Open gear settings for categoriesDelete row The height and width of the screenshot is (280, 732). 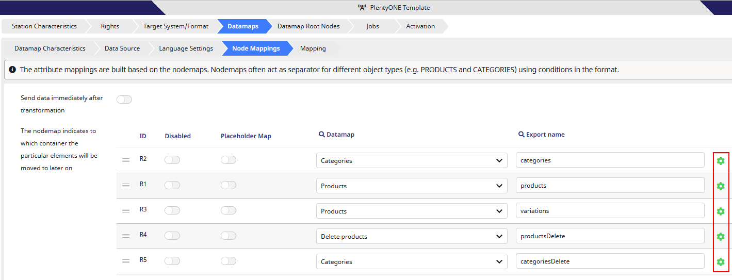click(721, 262)
